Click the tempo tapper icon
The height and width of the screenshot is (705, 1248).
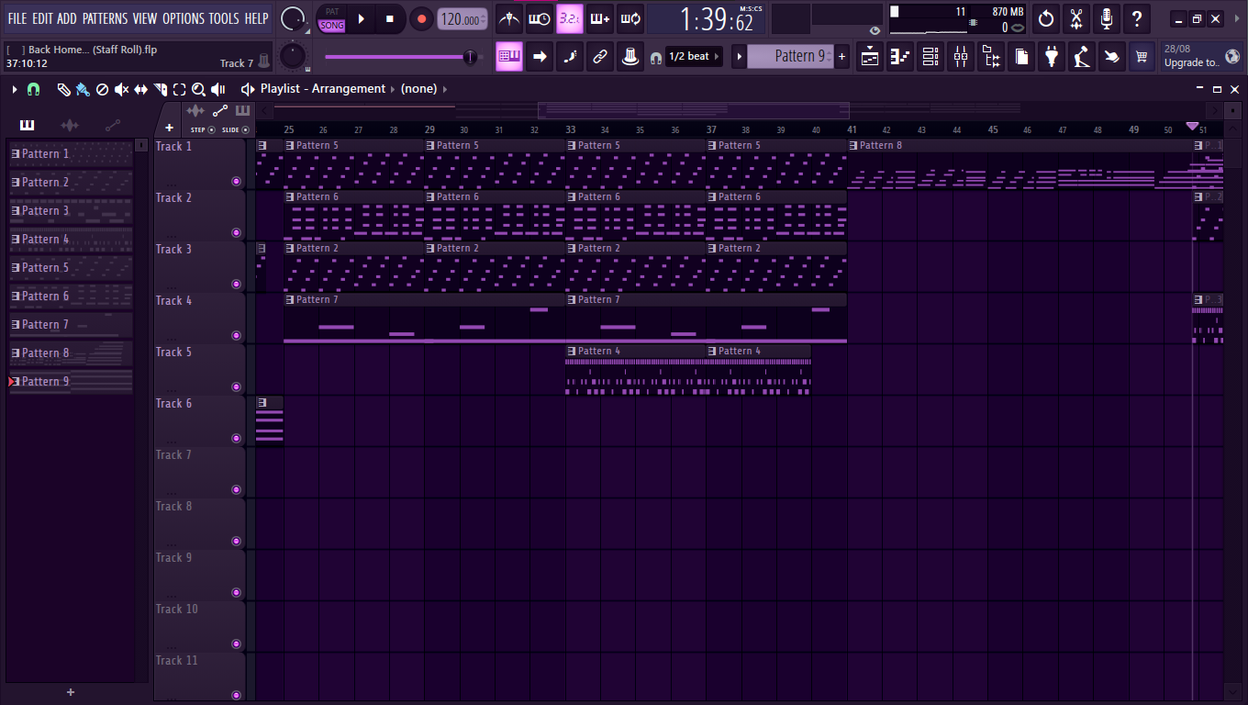[x=1082, y=57]
